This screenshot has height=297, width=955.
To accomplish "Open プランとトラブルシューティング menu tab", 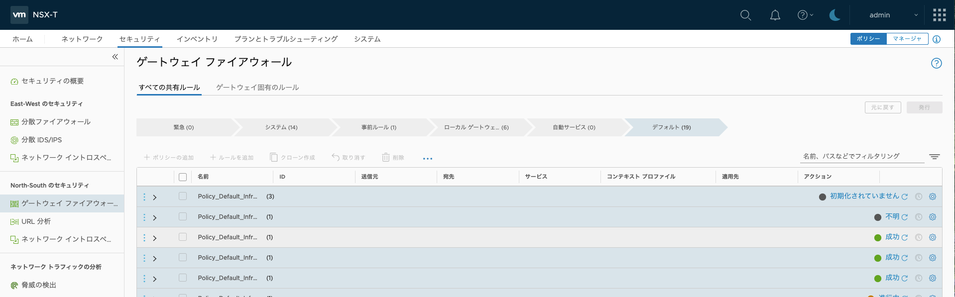I will (x=286, y=39).
